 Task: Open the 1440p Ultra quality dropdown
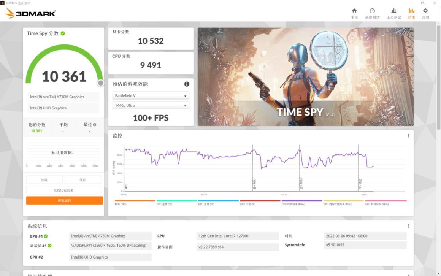[x=151, y=105]
